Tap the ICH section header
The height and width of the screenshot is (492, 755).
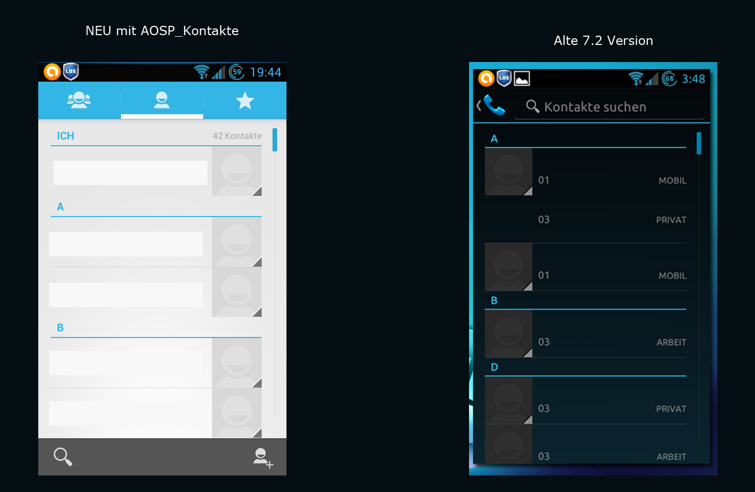click(66, 136)
